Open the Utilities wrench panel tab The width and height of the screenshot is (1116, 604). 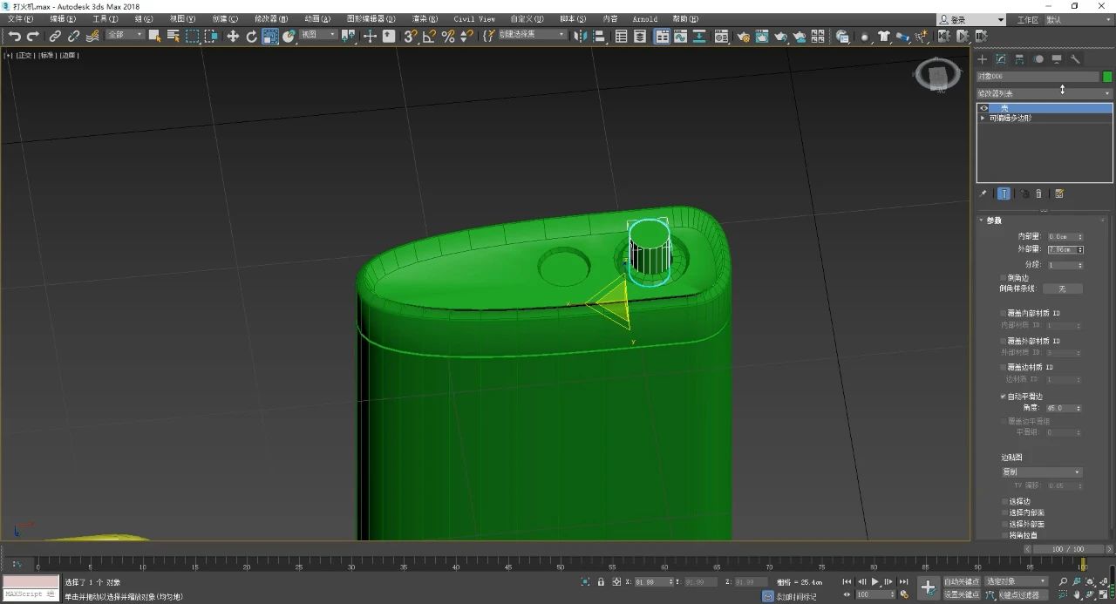coord(1075,59)
